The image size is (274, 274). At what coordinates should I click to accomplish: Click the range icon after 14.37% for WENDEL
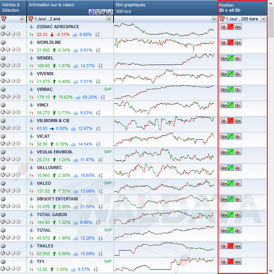[x=100, y=66]
